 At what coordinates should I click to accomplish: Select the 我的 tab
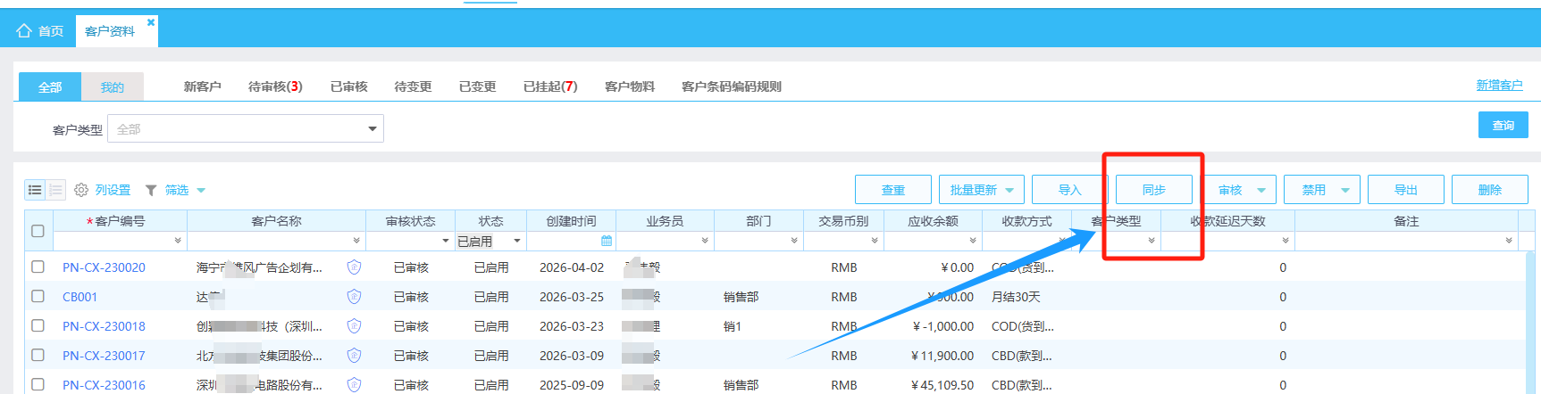[113, 86]
